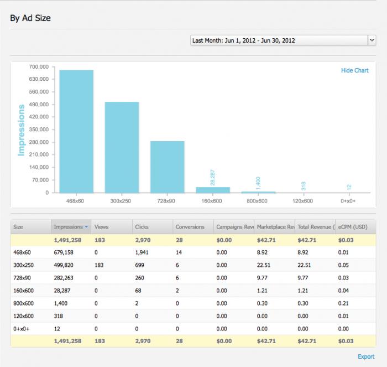Click the Hide Chart link
The image size is (387, 367).
click(354, 71)
